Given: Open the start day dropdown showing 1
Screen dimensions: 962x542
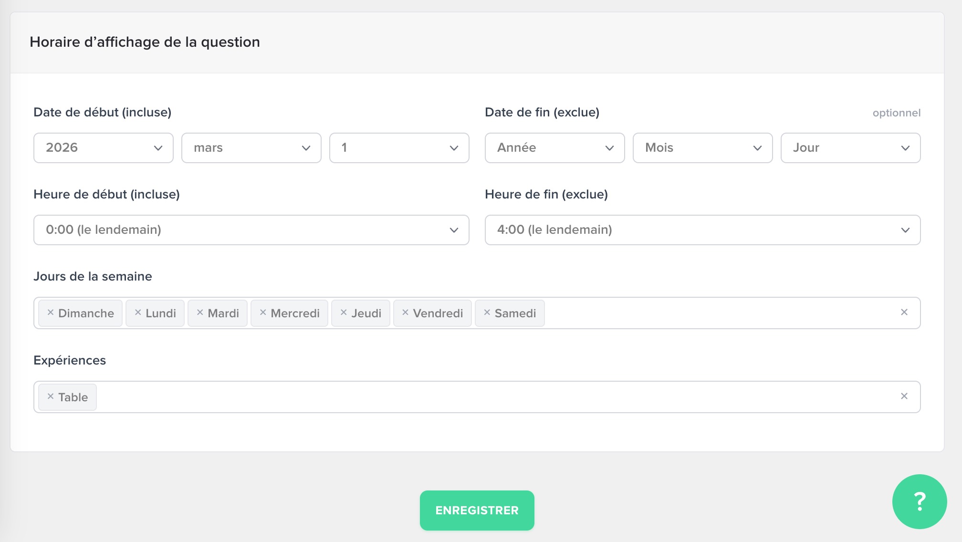Looking at the screenshot, I should (x=399, y=148).
